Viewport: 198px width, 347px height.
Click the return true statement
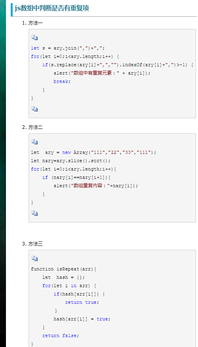(x=82, y=302)
